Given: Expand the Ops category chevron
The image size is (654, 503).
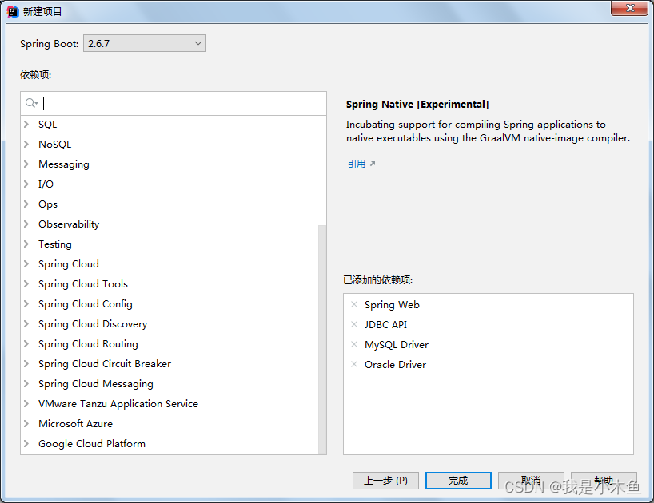Looking at the screenshot, I should pos(26,204).
